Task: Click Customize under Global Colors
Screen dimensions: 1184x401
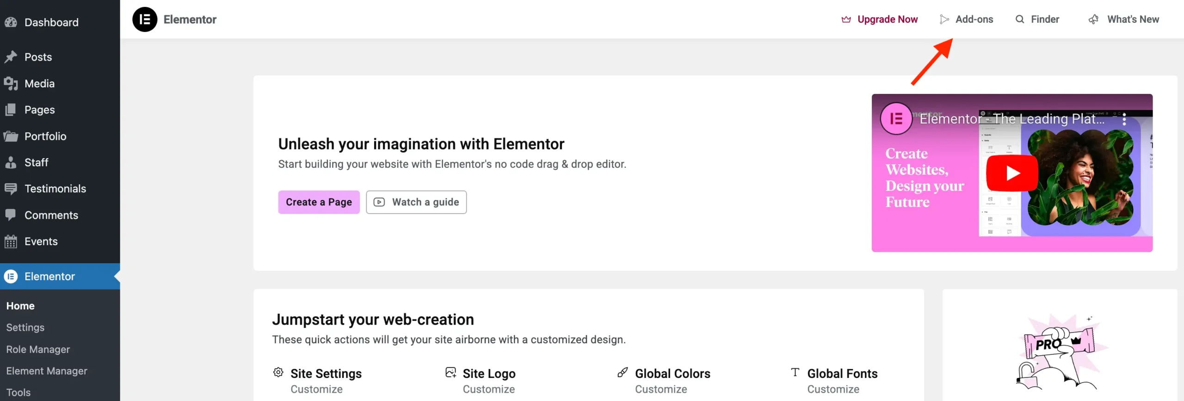Action: (661, 389)
